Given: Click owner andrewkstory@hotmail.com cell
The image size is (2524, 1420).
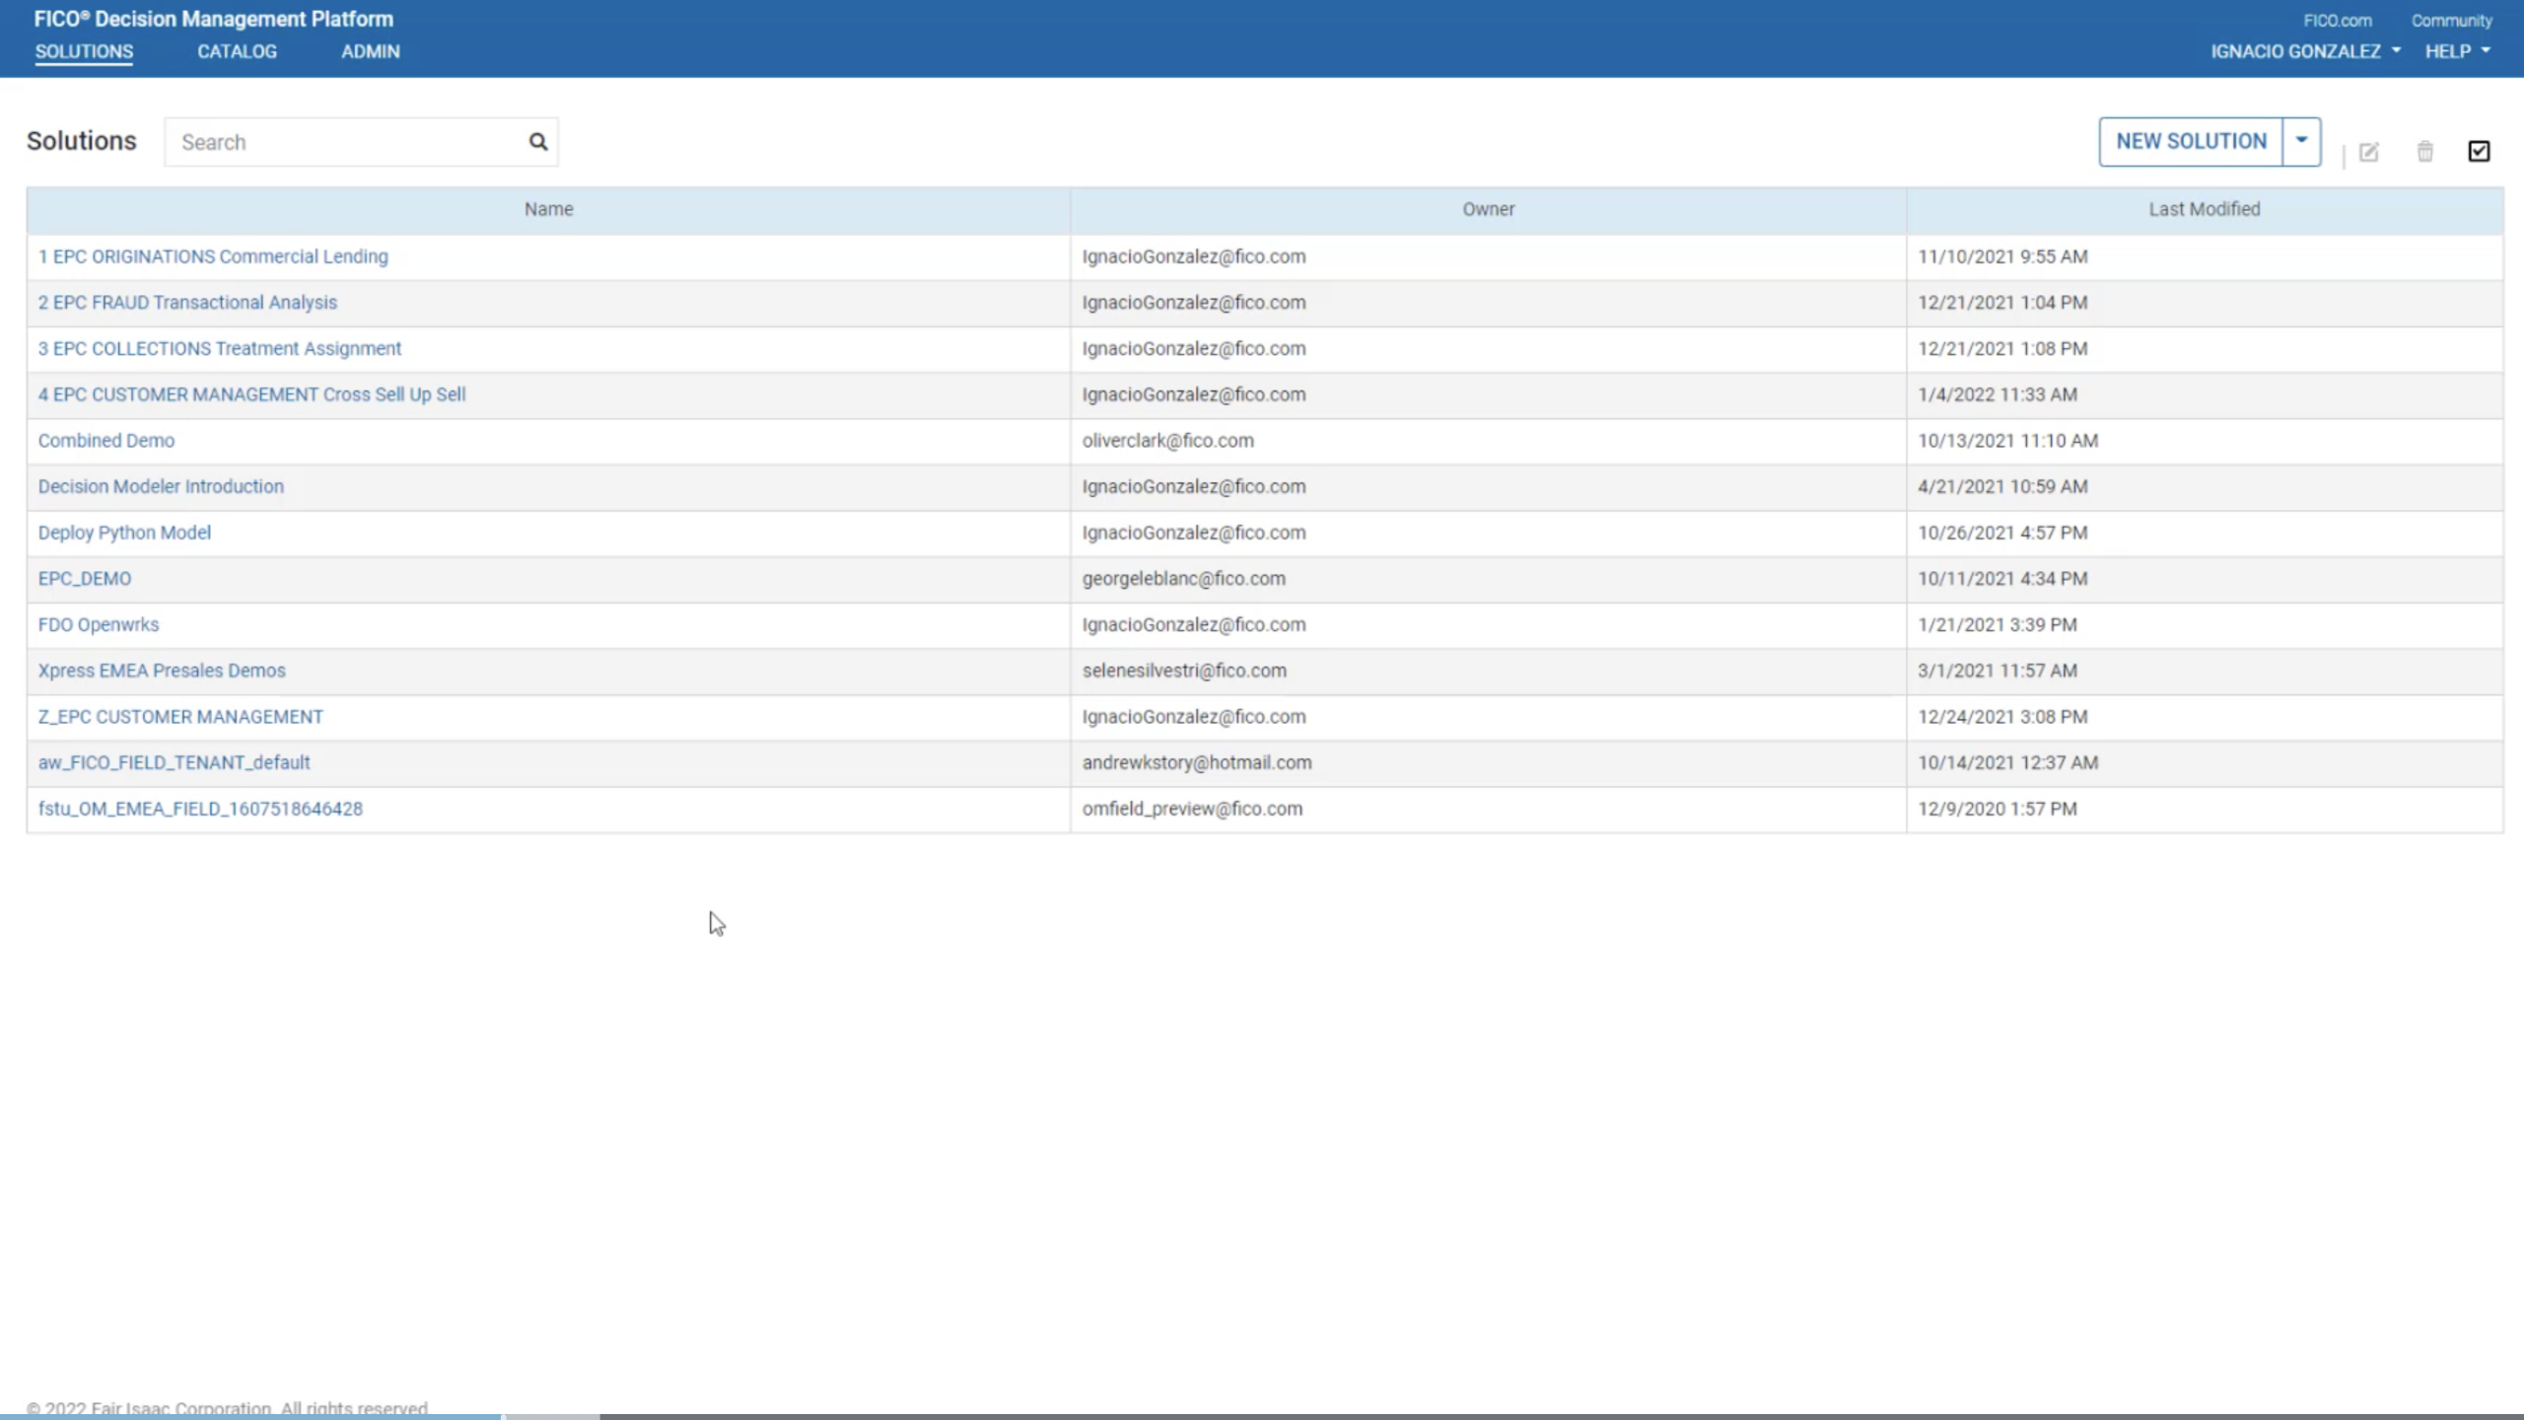Looking at the screenshot, I should (1489, 763).
